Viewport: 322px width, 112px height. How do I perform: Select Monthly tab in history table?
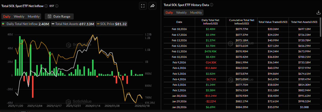coord(196,13)
